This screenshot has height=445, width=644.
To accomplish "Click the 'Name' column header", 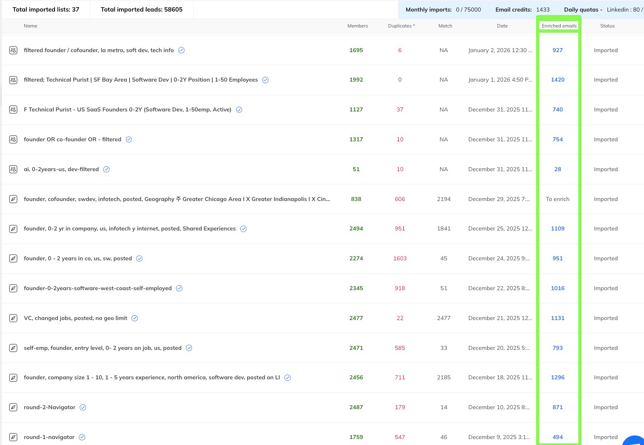I will coord(30,26).
